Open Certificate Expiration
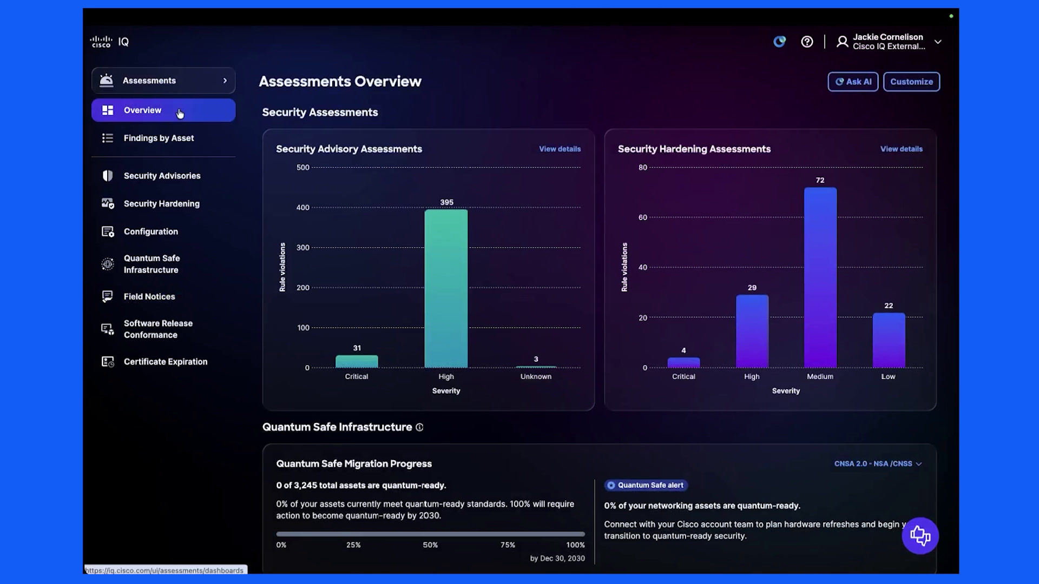Screen dimensions: 1039x584 click(165, 362)
